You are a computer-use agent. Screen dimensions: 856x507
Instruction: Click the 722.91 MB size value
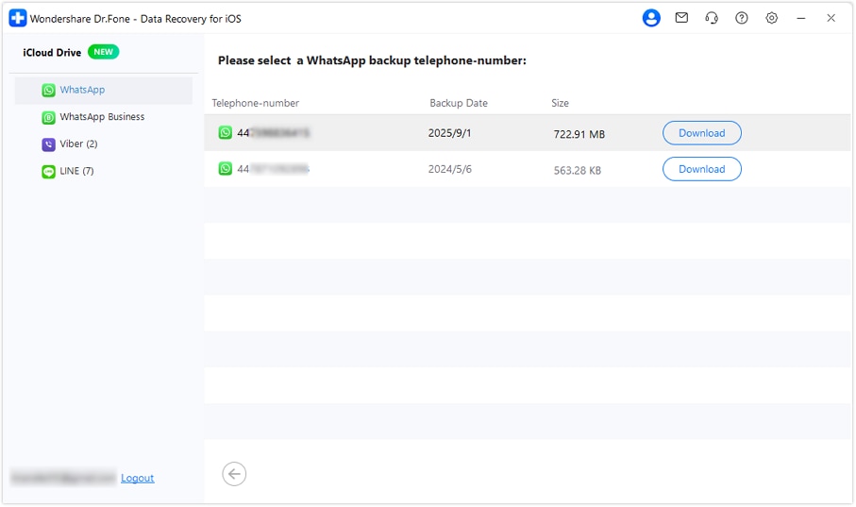pos(579,134)
